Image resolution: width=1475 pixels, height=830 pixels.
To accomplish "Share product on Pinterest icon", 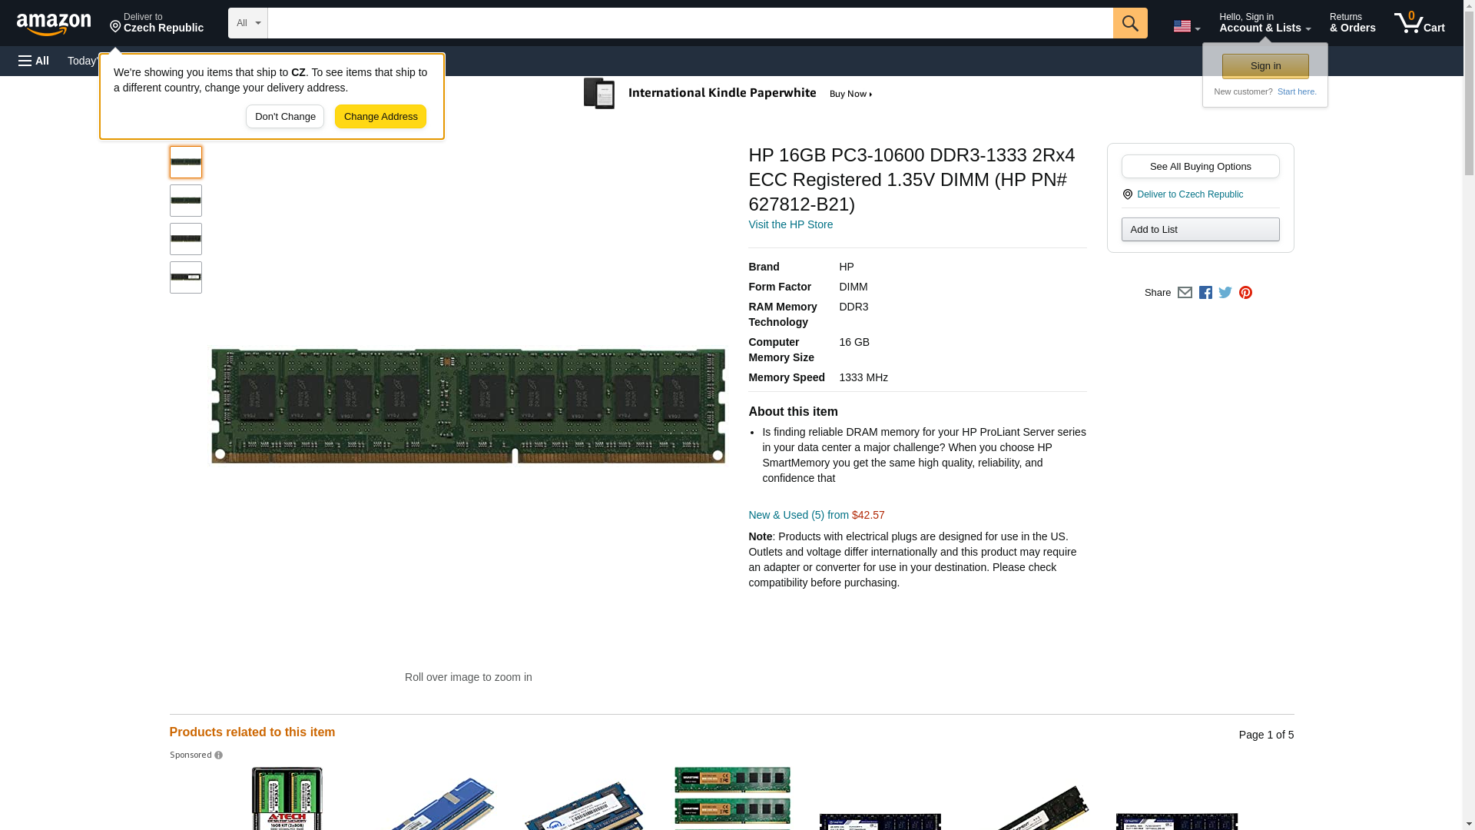I will point(1245,293).
